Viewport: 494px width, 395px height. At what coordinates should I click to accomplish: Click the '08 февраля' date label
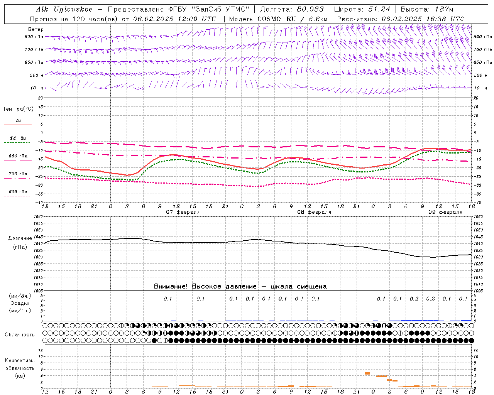tap(314, 212)
